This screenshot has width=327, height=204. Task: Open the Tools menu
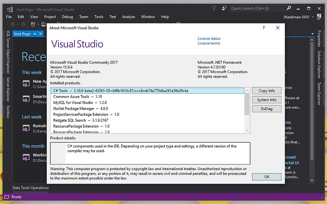99,17
